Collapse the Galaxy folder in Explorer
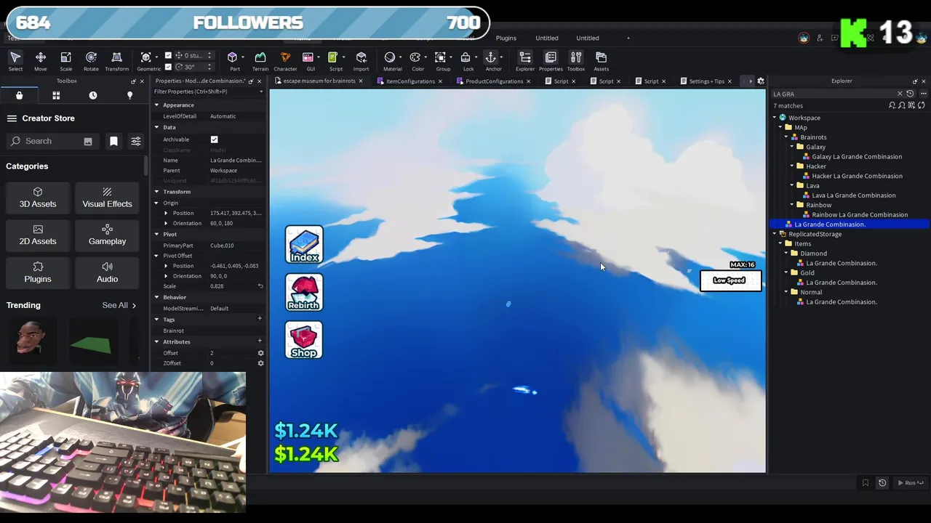Screen dimensions: 931x523 point(792,147)
